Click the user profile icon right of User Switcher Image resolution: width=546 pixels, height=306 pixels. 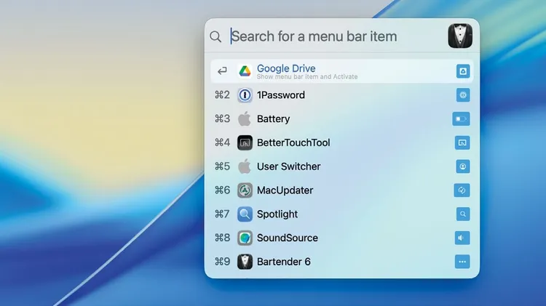(462, 166)
